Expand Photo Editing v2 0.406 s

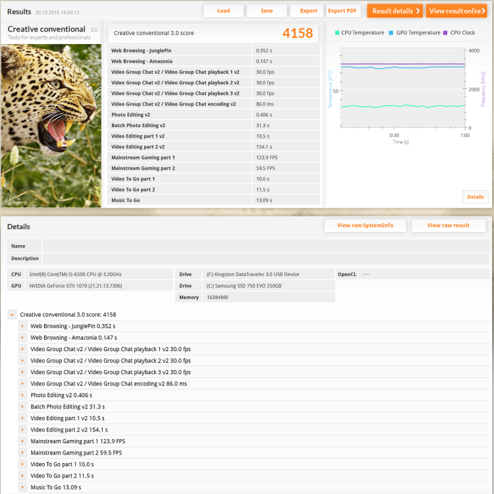(x=22, y=395)
